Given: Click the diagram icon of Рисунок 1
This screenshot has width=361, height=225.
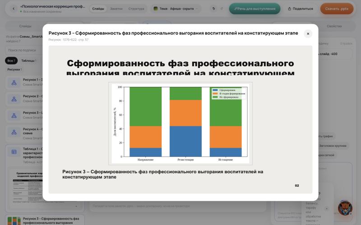Looking at the screenshot, I should coord(14,83).
